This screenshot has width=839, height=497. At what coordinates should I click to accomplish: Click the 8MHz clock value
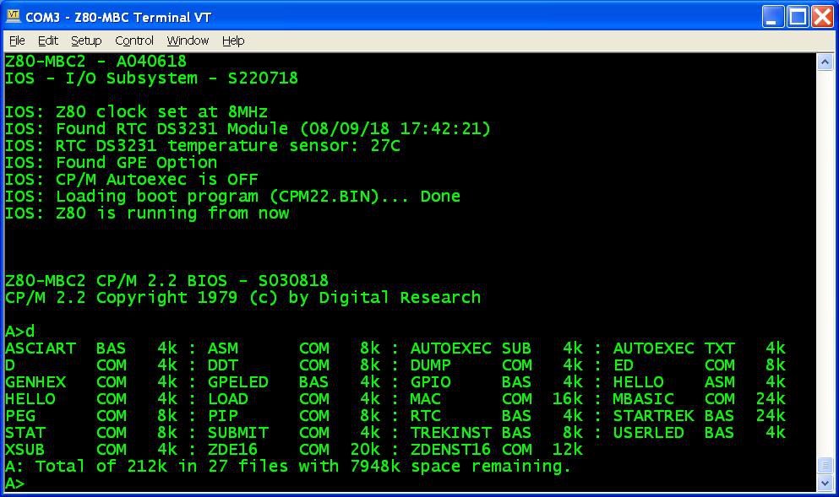[x=248, y=112]
